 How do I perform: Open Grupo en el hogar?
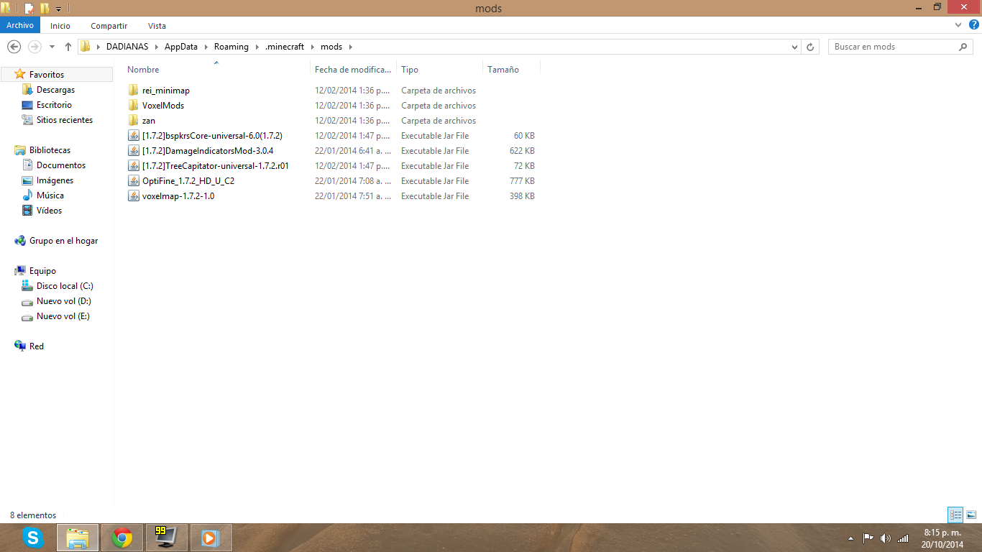tap(63, 241)
